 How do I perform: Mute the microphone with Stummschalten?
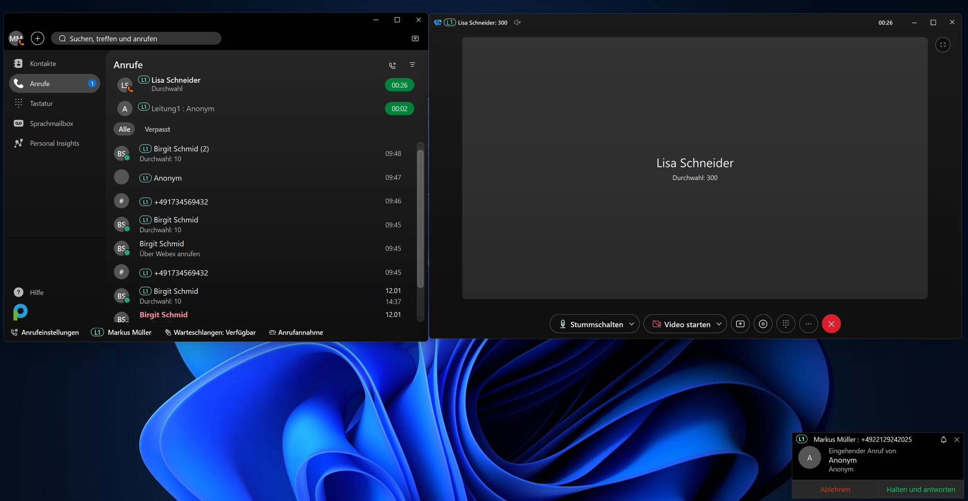coord(590,324)
